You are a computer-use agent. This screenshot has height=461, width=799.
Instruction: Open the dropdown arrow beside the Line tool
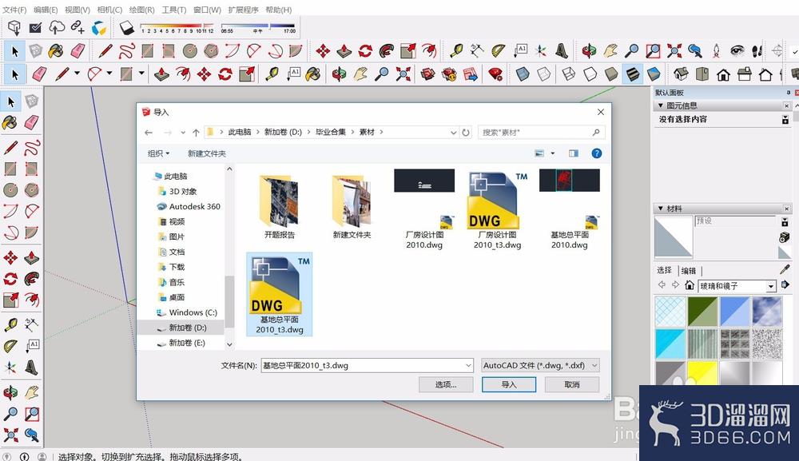[x=77, y=74]
